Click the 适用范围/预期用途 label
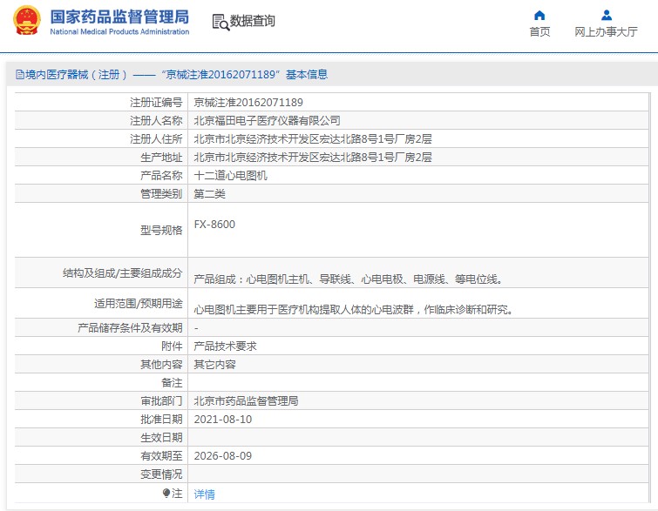The width and height of the screenshot is (658, 511). pyautogui.click(x=139, y=304)
